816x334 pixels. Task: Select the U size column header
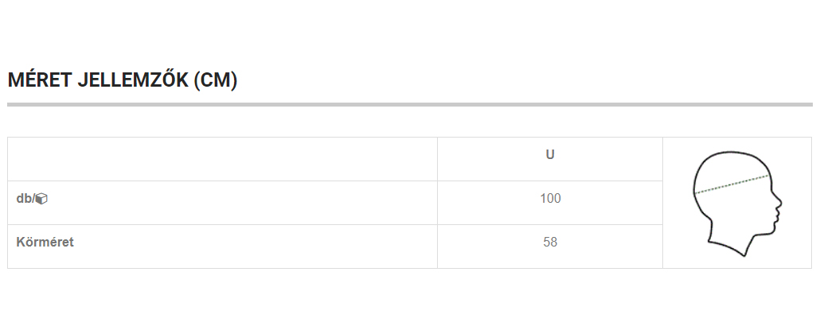tap(549, 155)
